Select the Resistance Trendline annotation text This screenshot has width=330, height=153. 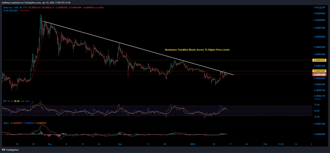197,50
